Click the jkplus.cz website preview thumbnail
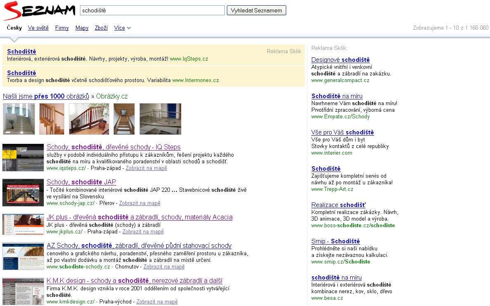Image resolution: width=490 pixels, height=306 pixels. click(x=23, y=224)
